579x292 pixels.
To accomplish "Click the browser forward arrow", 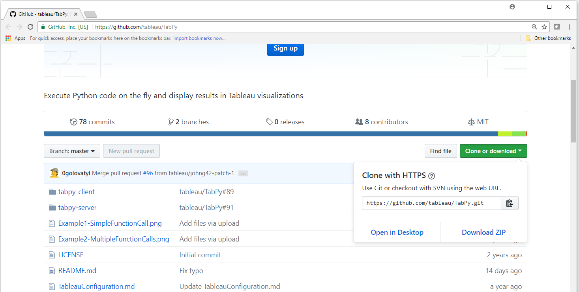I will (x=19, y=27).
